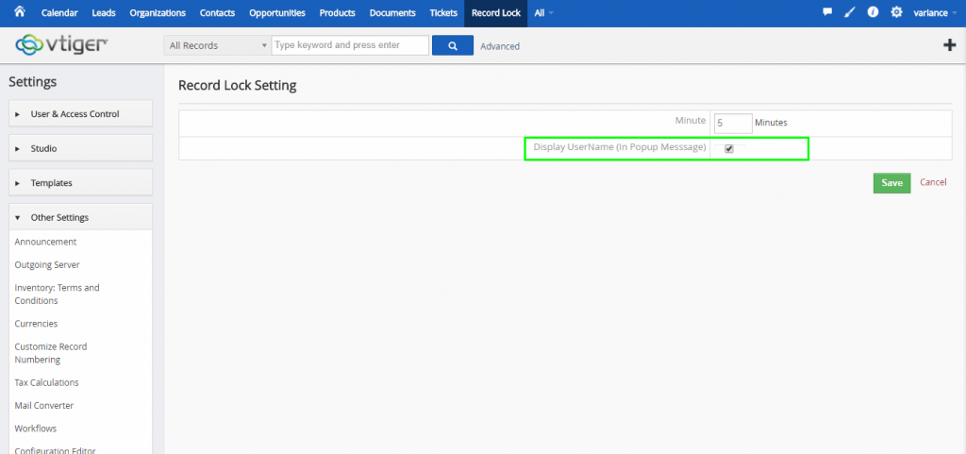The image size is (966, 454).
Task: Uncheck Display UserName checkbox
Action: coord(729,149)
